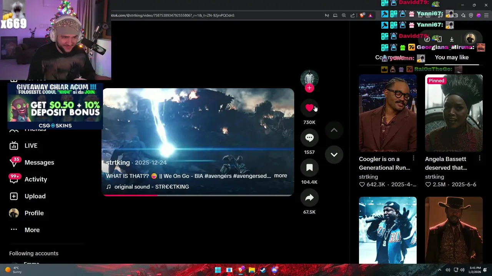Click the Upload plus-square icon
492x276 pixels.
click(14, 196)
